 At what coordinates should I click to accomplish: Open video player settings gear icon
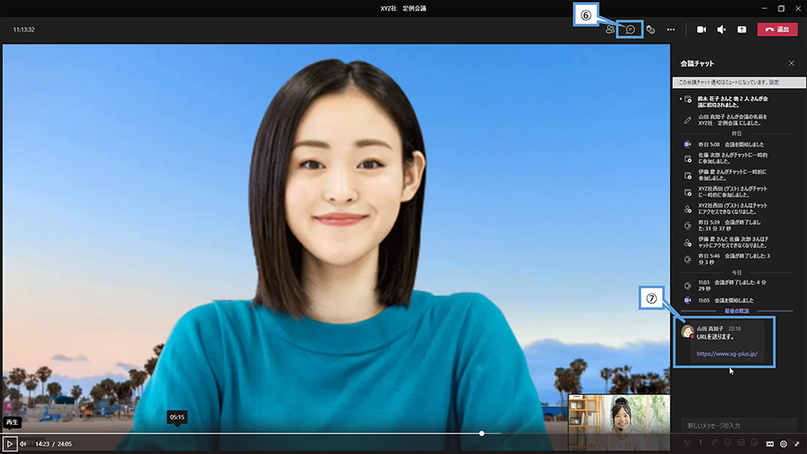(784, 444)
